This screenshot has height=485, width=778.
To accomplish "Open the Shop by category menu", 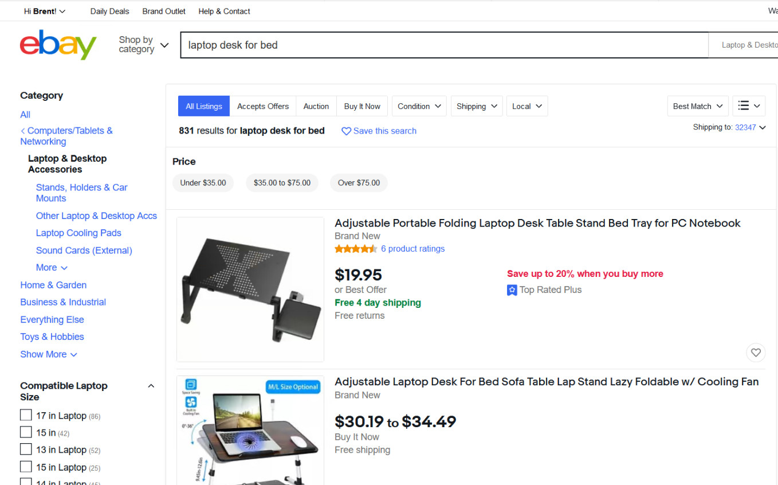I will [142, 44].
